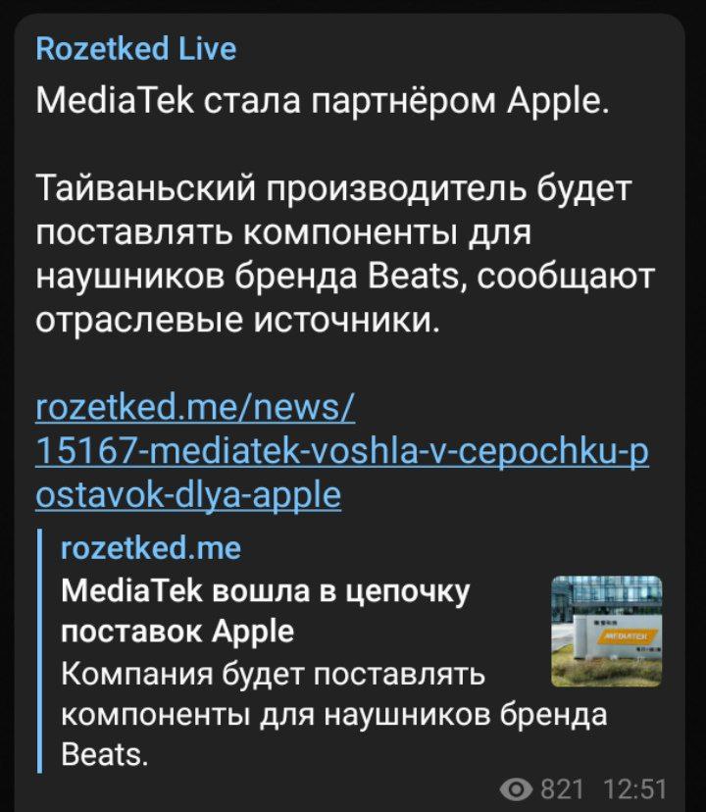
Task: Click the Тайваньский производитель будет text line
Action: click(x=333, y=188)
